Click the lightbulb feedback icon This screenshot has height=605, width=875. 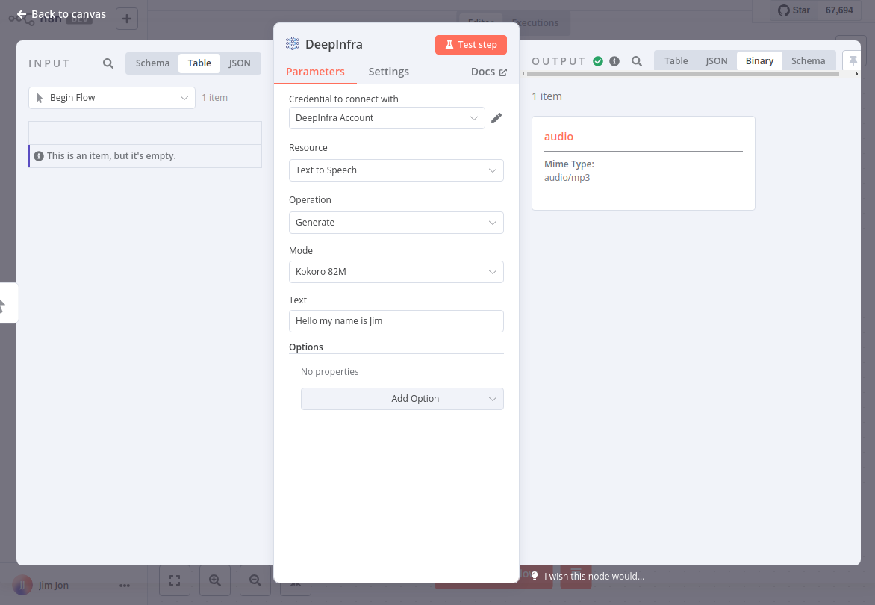point(535,576)
